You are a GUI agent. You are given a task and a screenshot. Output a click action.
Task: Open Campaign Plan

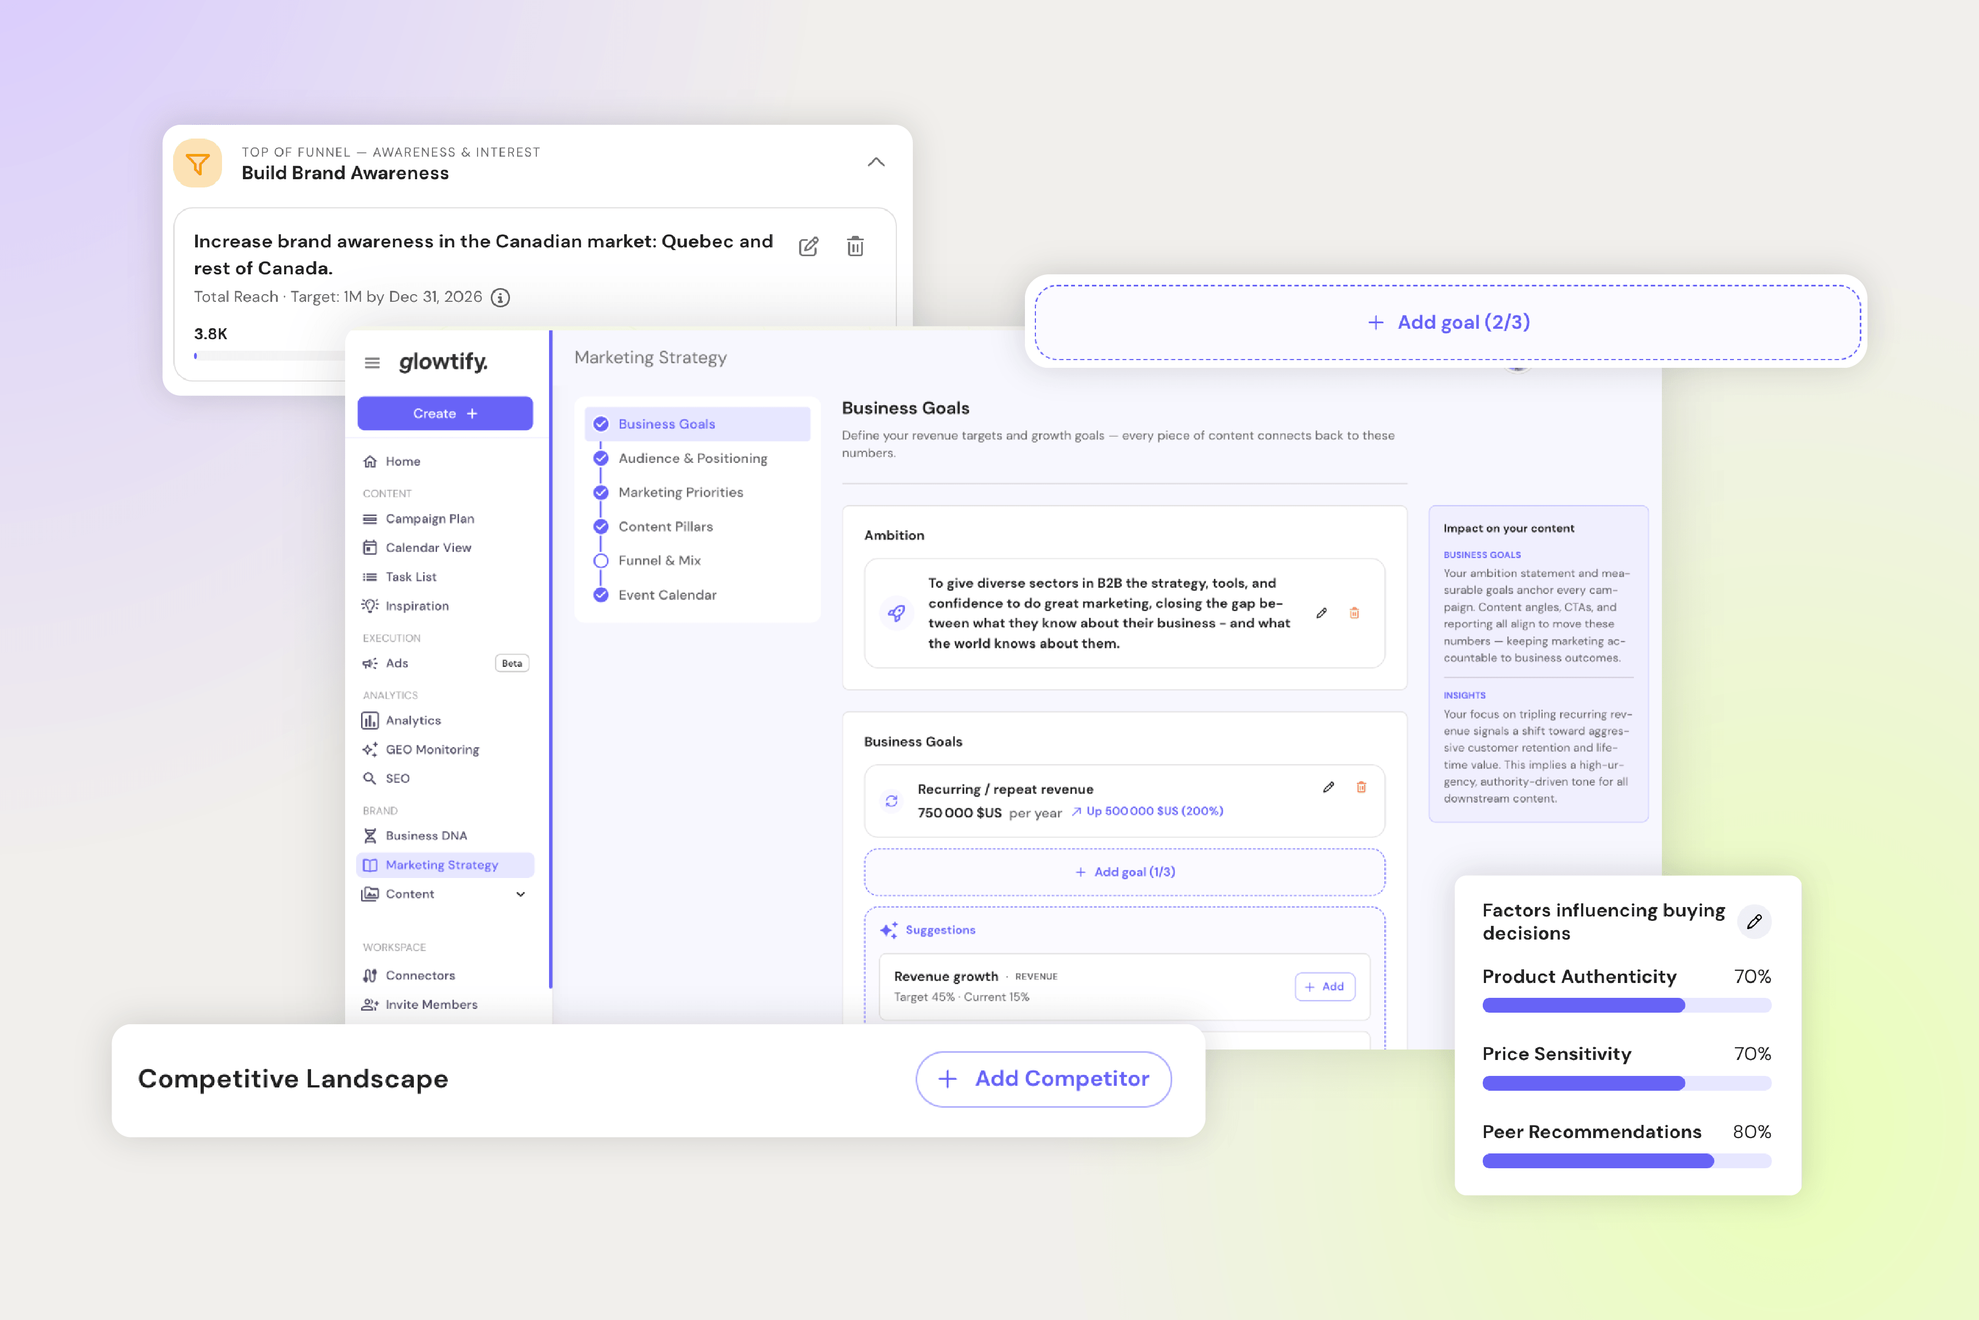[x=430, y=518]
